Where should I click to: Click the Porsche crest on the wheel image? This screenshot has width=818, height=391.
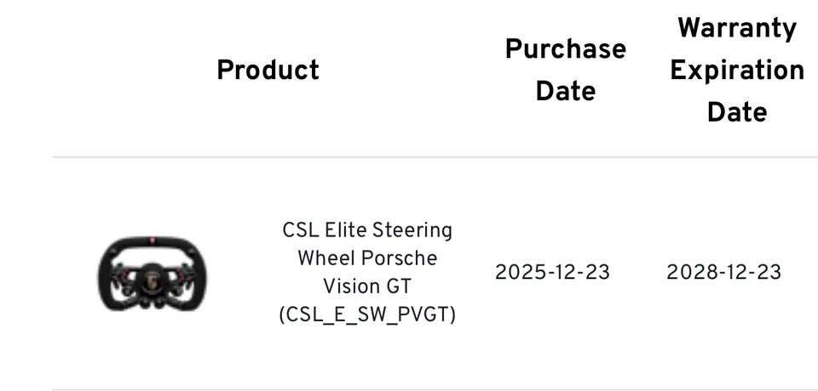(x=153, y=281)
